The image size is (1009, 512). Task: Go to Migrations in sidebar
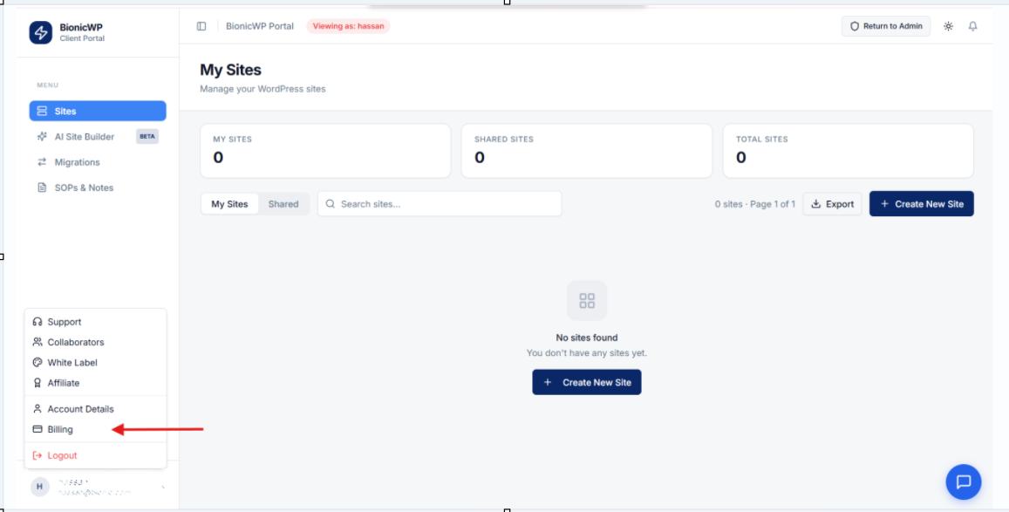[x=98, y=162]
